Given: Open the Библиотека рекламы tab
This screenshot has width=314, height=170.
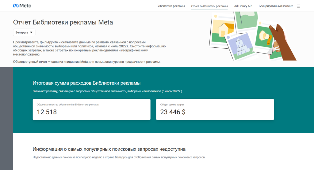Looking at the screenshot, I should click(x=170, y=6).
